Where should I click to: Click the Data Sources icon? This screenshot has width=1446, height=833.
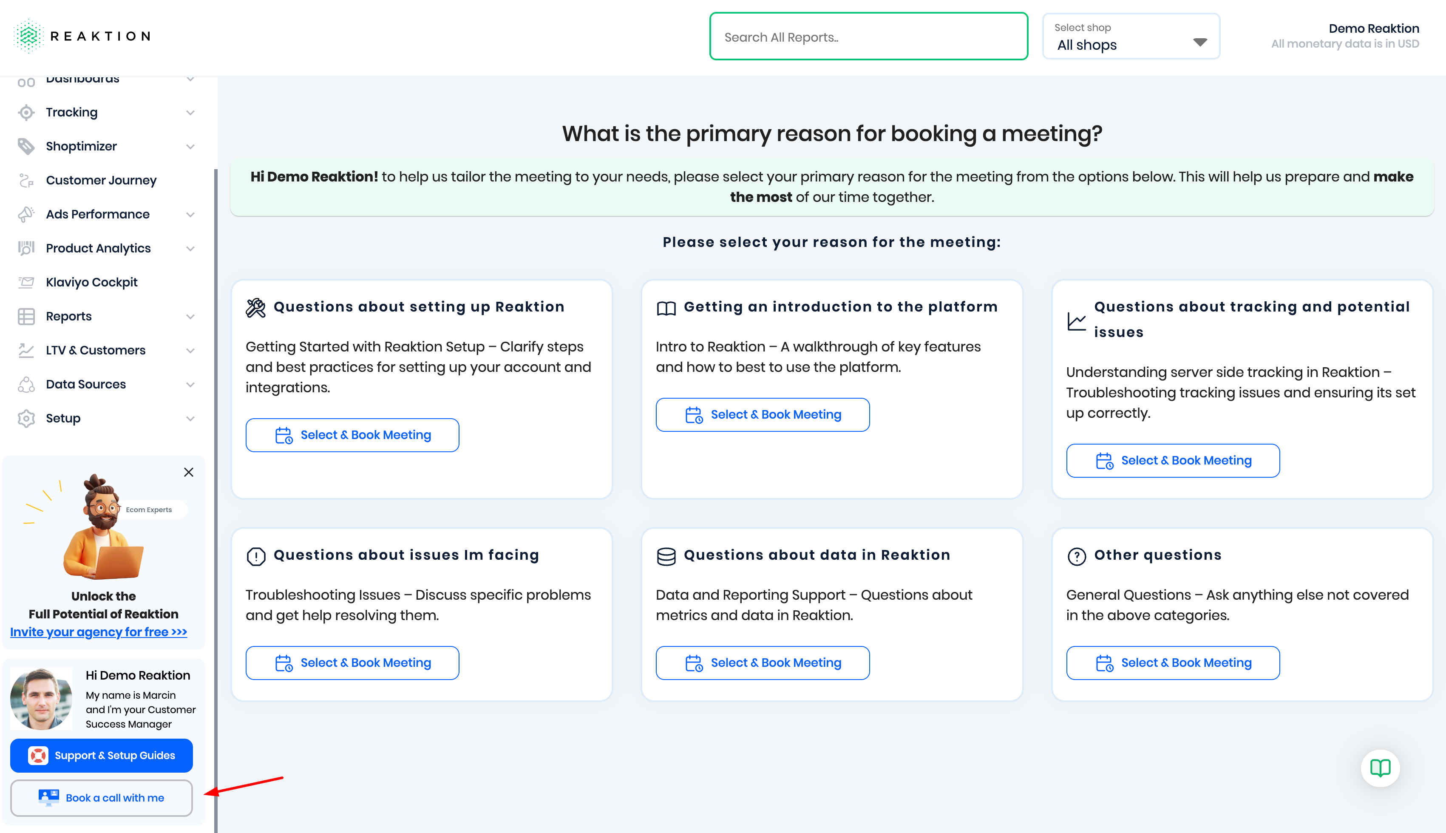[26, 385]
